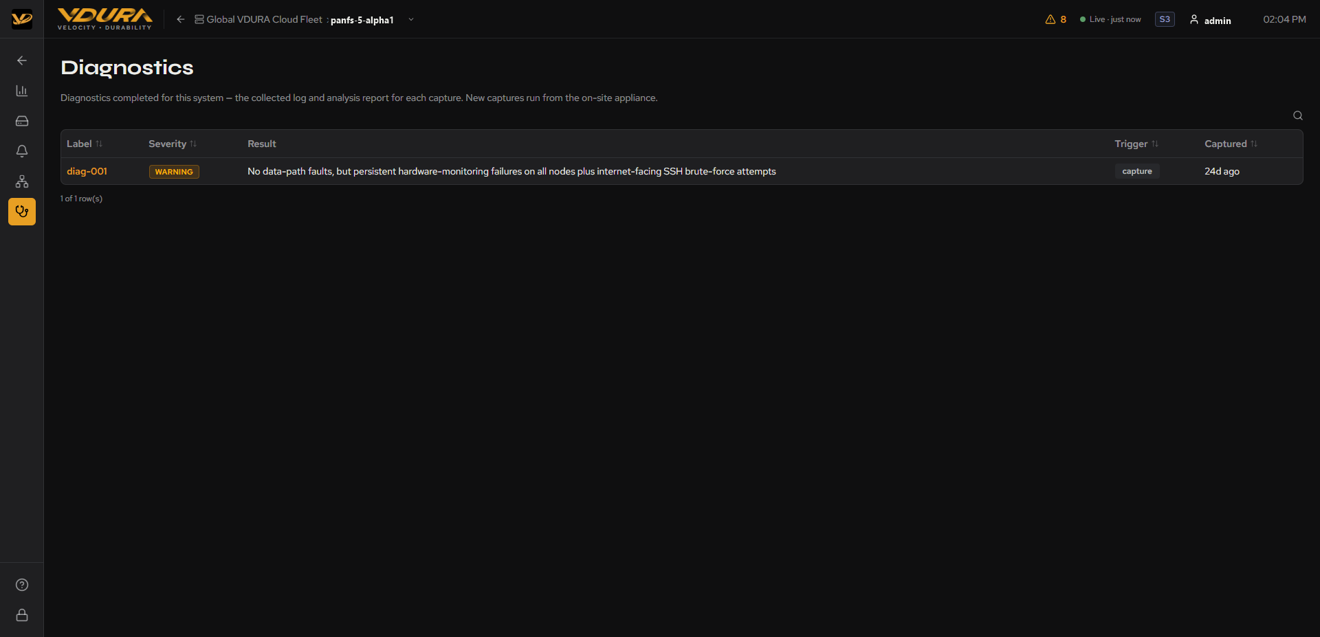Viewport: 1320px width, 637px height.
Task: Sort by Severity column
Action: tap(173, 144)
